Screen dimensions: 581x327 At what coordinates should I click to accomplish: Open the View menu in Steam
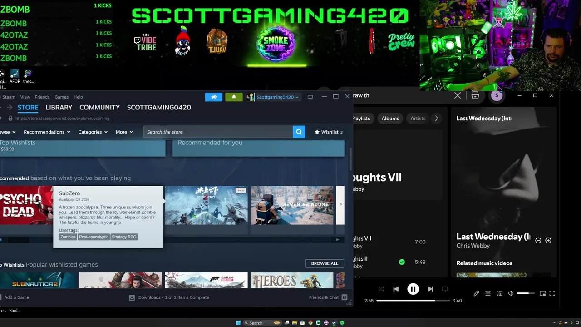25,97
